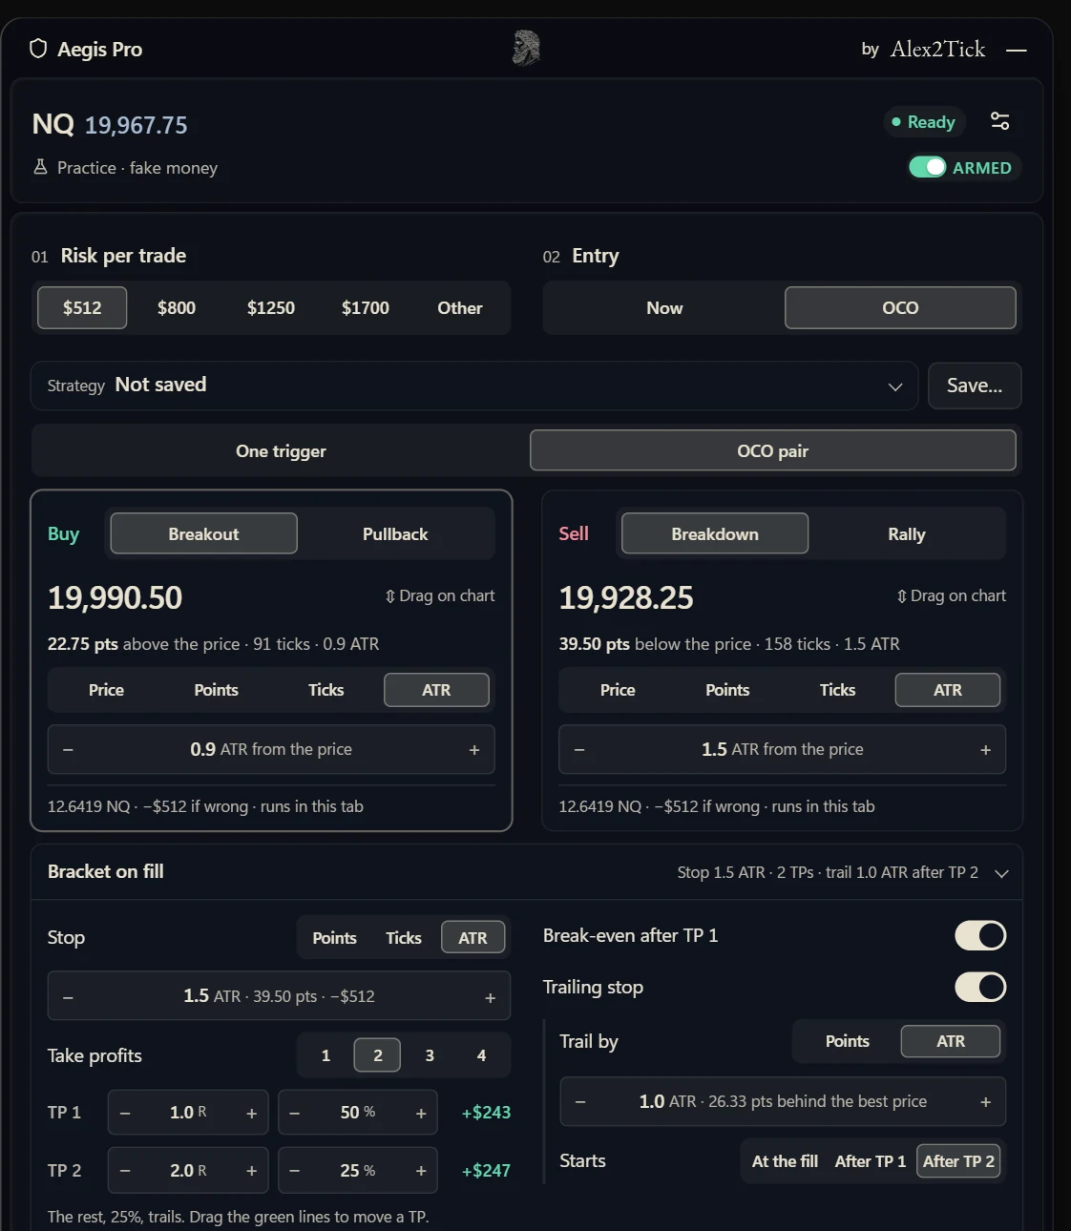This screenshot has height=1231, width=1071.
Task: Select OCO entry mode
Action: pyautogui.click(x=900, y=307)
